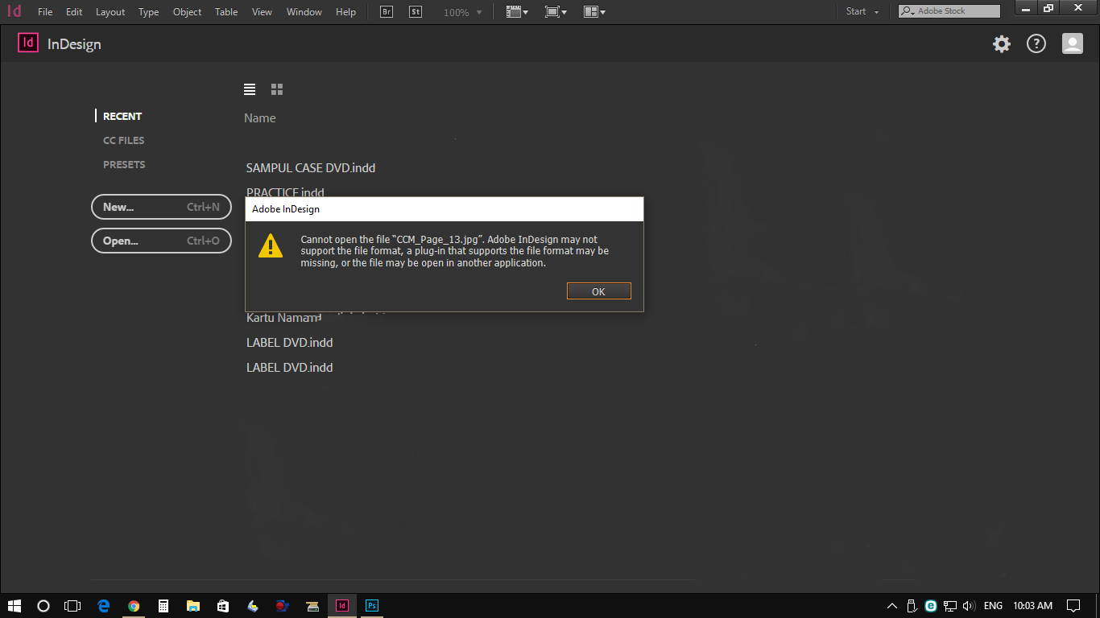Viewport: 1100px width, 618px height.
Task: Open the Bridge (Br) icon
Action: [387, 12]
